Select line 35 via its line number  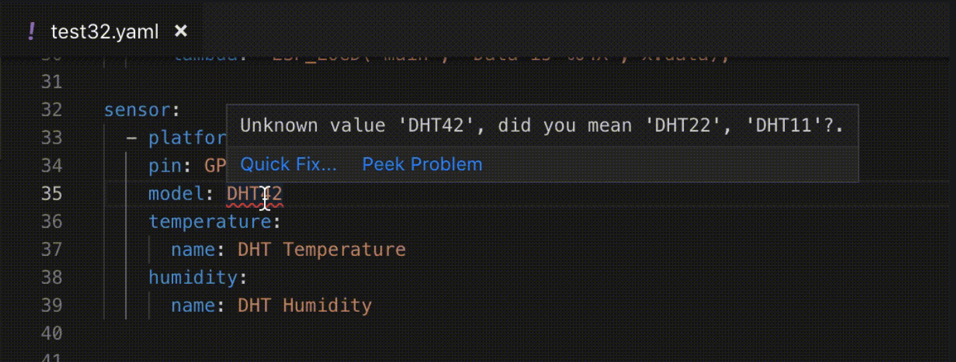[51, 194]
